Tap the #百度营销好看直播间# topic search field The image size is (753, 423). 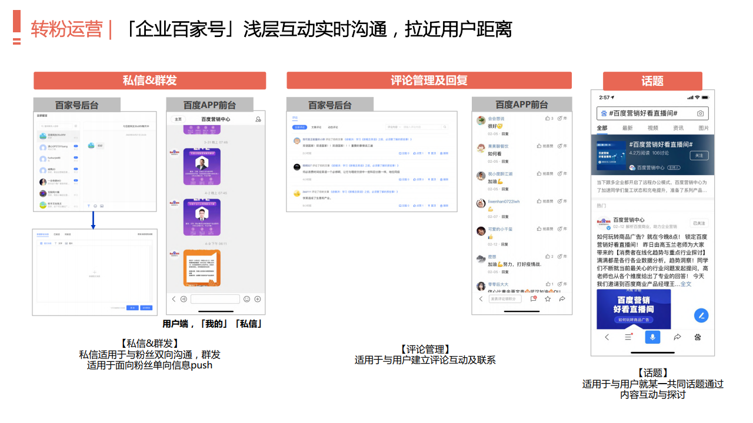tap(652, 113)
